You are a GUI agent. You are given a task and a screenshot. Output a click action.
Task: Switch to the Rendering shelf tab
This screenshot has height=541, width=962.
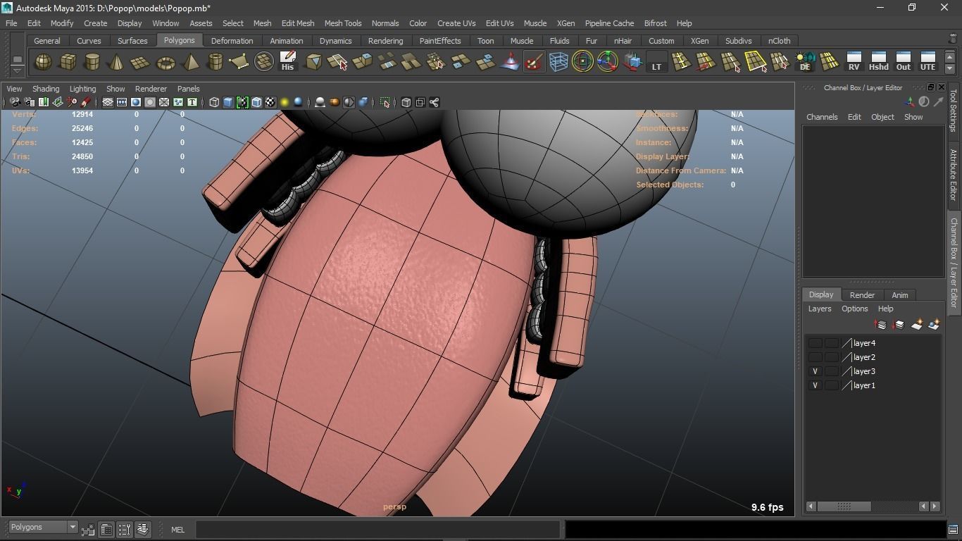click(385, 41)
